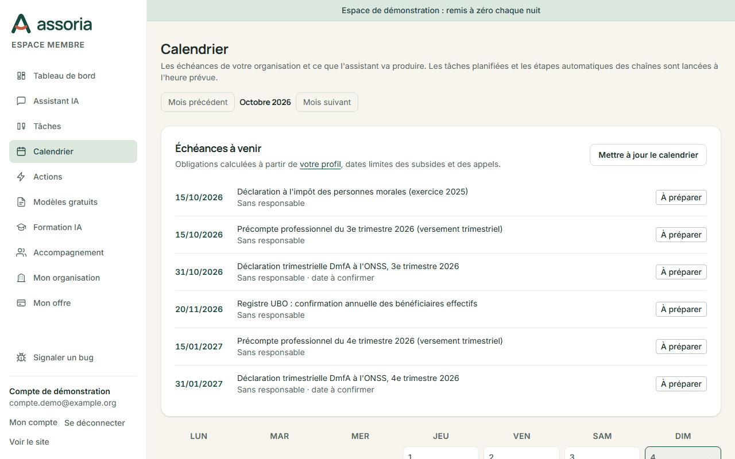
Task: Click the Modèles gratuits document icon
Action: 21,202
